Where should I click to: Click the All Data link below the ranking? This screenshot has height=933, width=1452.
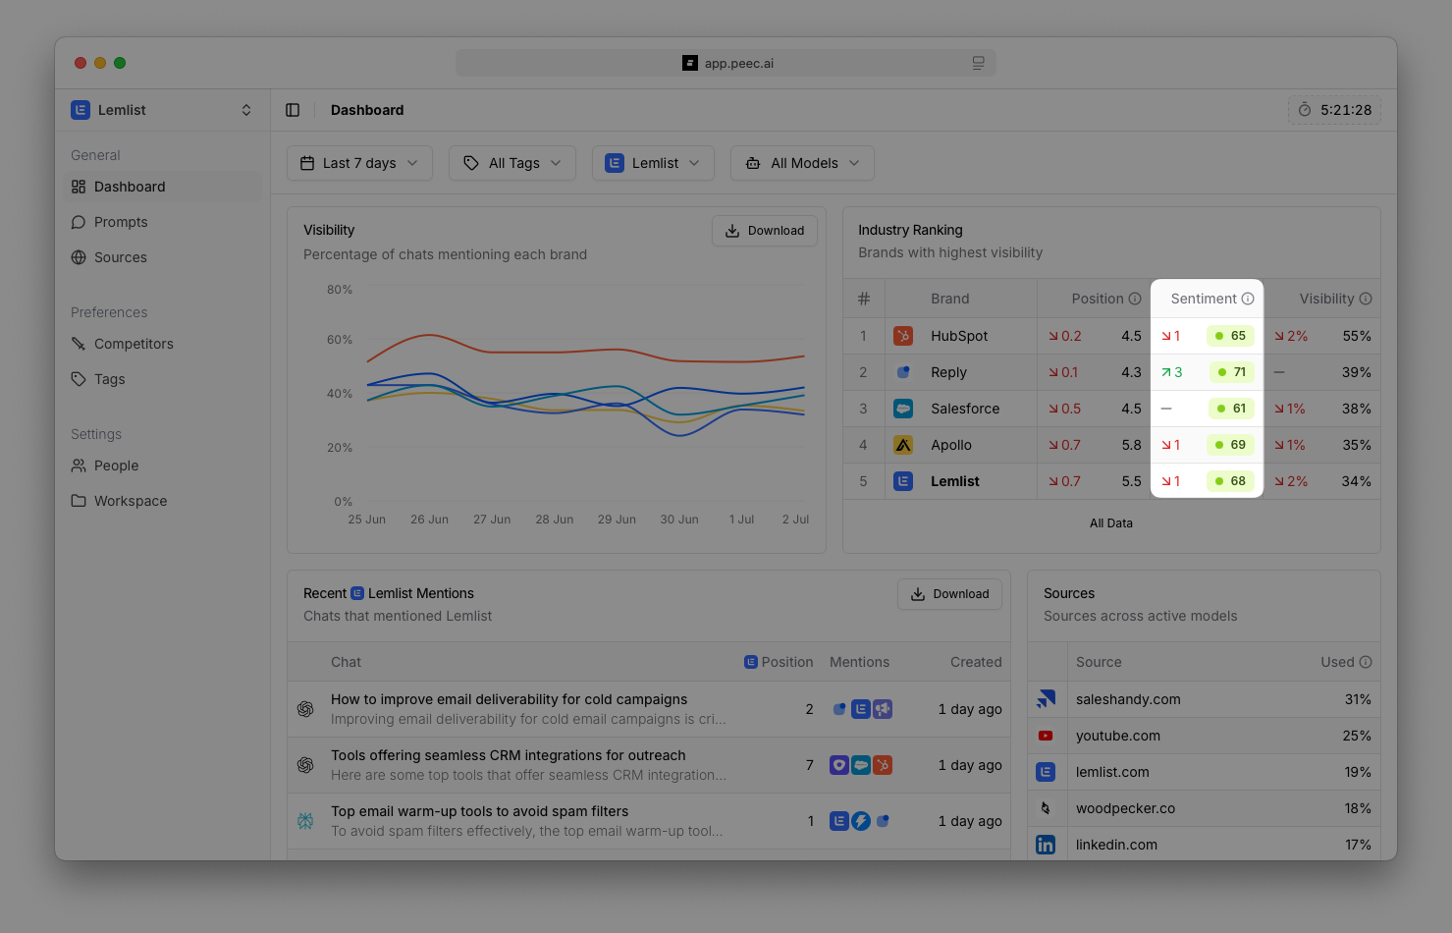[1110, 522]
